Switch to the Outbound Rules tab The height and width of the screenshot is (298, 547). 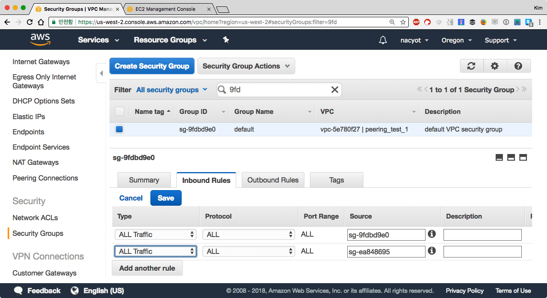pyautogui.click(x=273, y=180)
